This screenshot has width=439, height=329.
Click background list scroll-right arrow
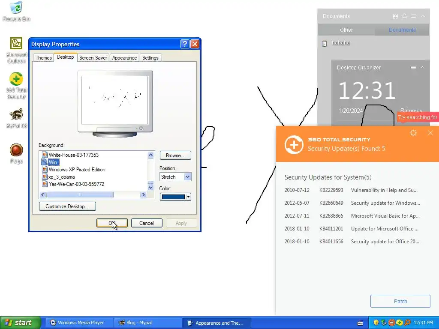143,195
